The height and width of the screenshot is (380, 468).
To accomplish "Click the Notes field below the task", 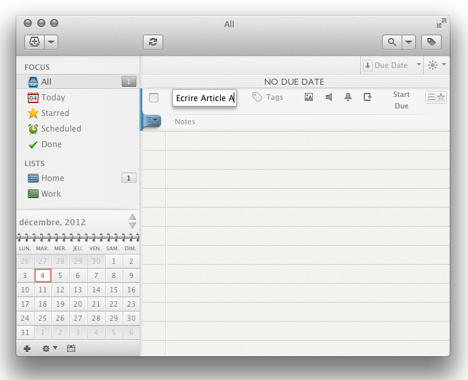I will 185,121.
